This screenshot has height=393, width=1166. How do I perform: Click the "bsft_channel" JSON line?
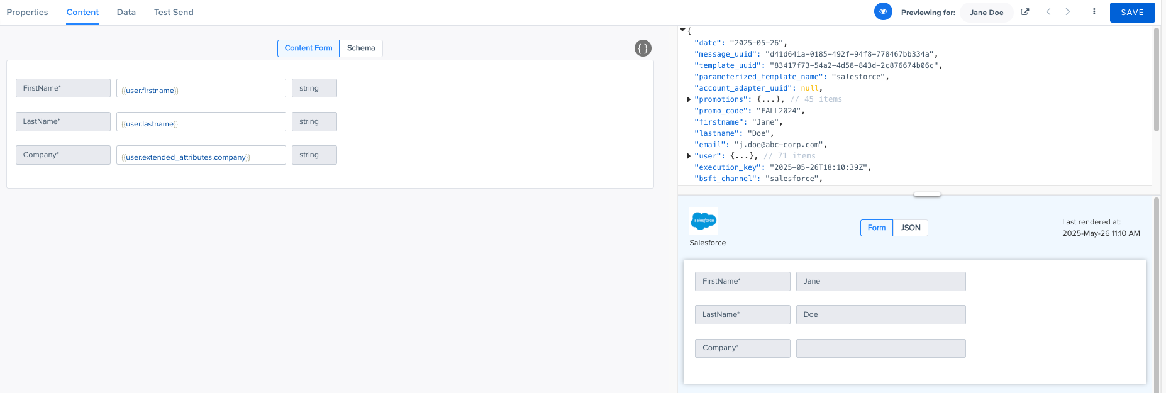758,179
